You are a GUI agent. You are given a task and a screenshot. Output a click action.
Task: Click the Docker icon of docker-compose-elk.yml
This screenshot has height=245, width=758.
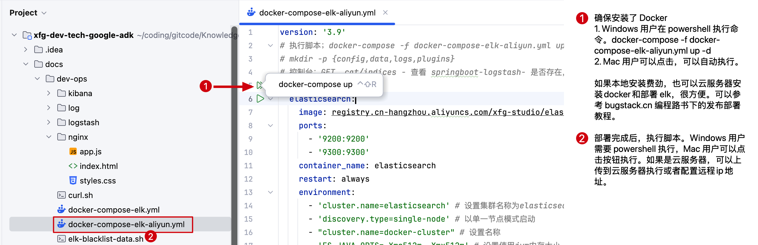click(x=62, y=210)
